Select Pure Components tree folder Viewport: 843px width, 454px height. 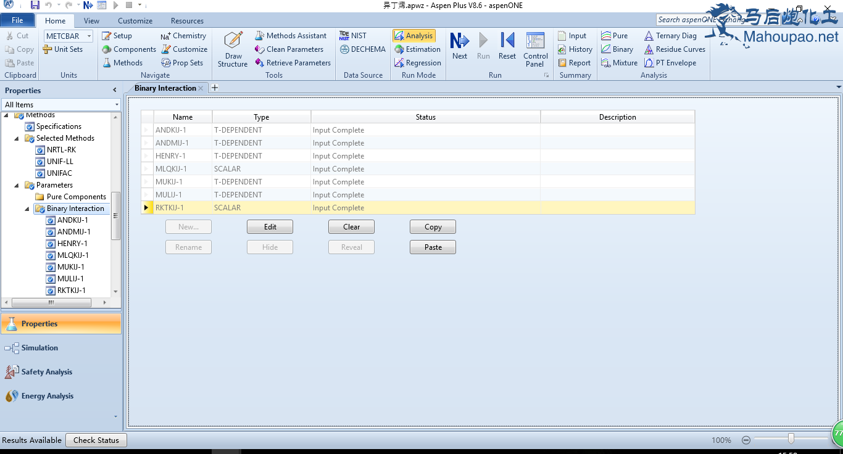click(x=76, y=197)
